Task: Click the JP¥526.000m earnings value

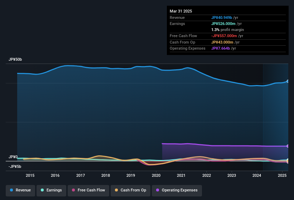Action: 223,24
